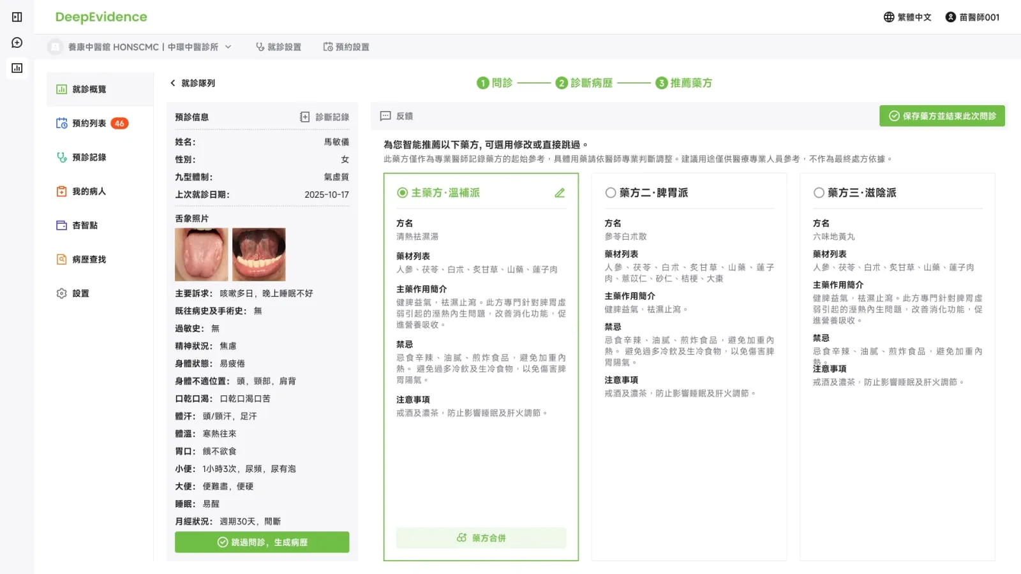Click the DeepEvidence logo
The height and width of the screenshot is (574, 1021).
point(101,17)
